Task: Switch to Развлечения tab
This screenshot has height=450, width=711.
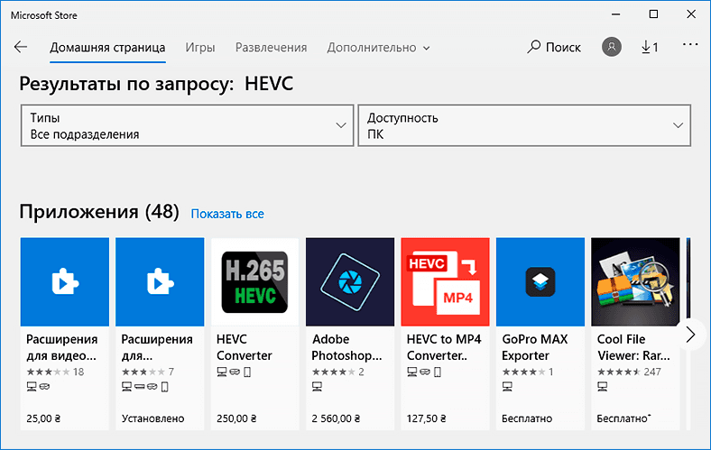Action: [x=271, y=48]
